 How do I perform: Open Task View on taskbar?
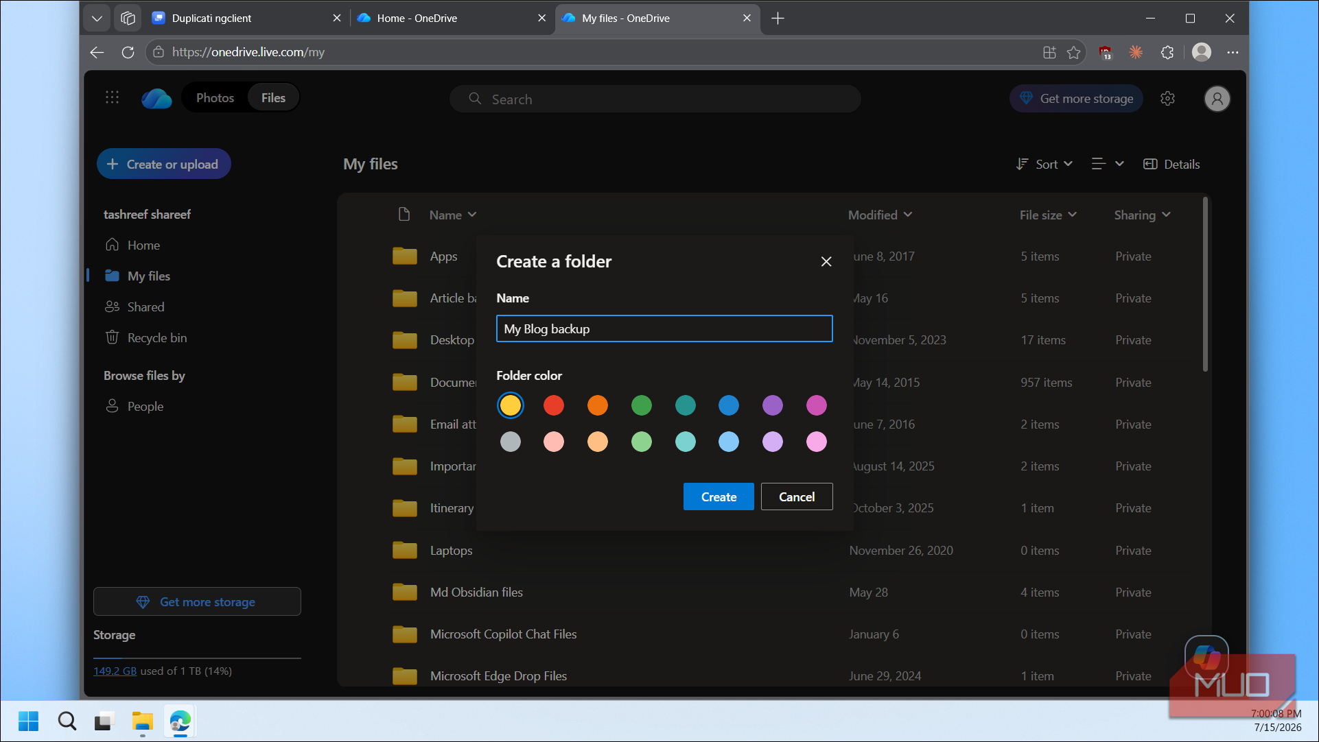click(104, 721)
